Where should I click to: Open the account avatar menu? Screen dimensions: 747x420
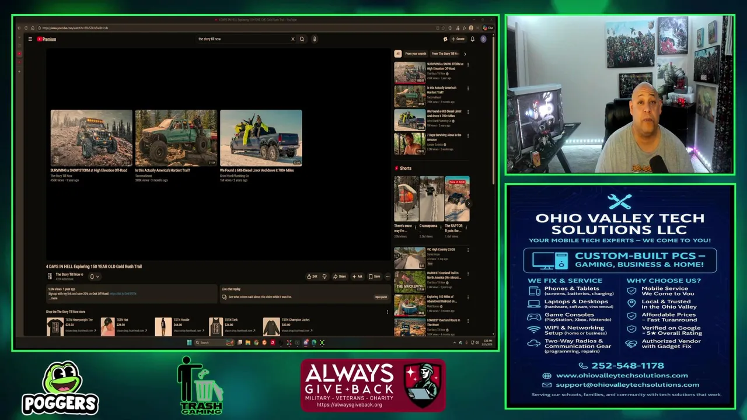[483, 39]
